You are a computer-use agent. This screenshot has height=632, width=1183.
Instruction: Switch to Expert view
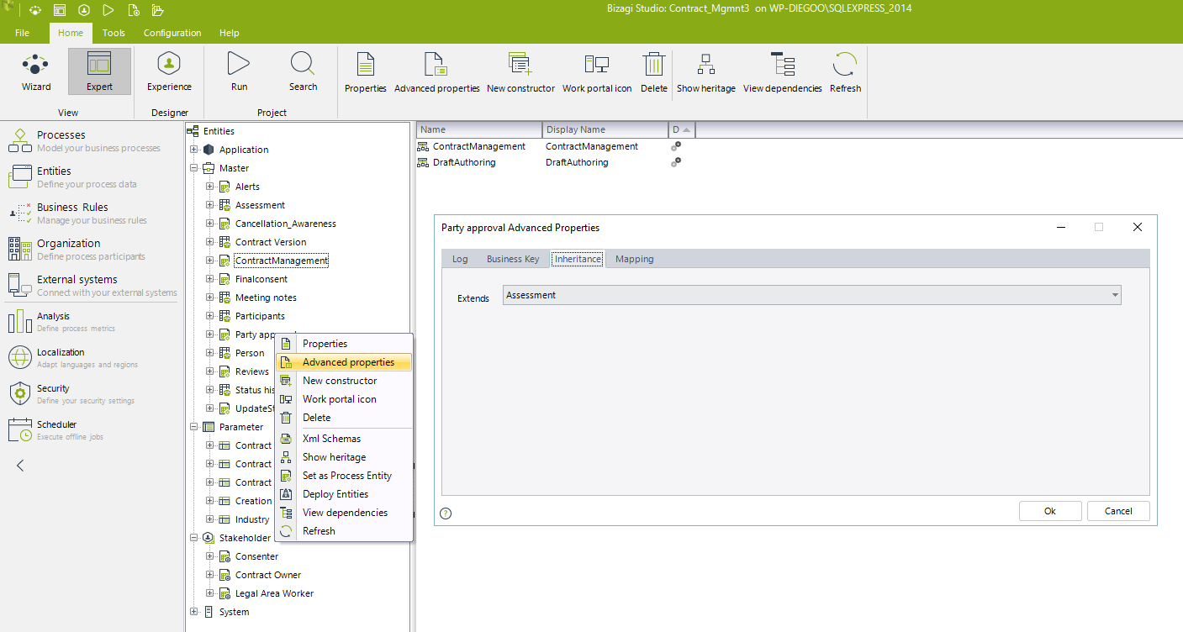[x=99, y=71]
